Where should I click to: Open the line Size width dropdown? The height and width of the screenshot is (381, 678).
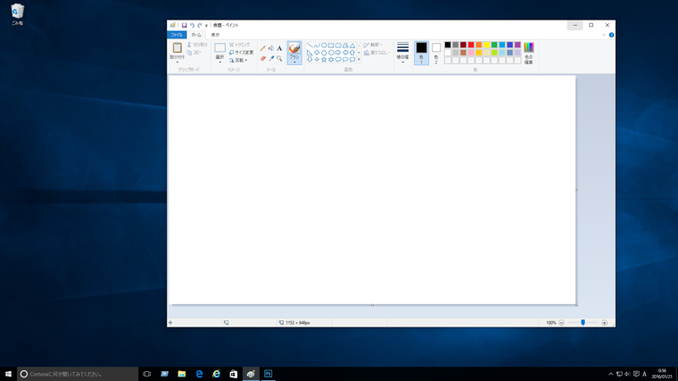[402, 53]
